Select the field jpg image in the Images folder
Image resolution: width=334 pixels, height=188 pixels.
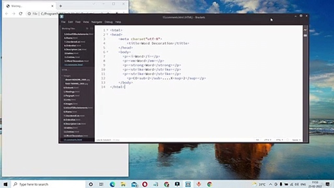click(77, 84)
